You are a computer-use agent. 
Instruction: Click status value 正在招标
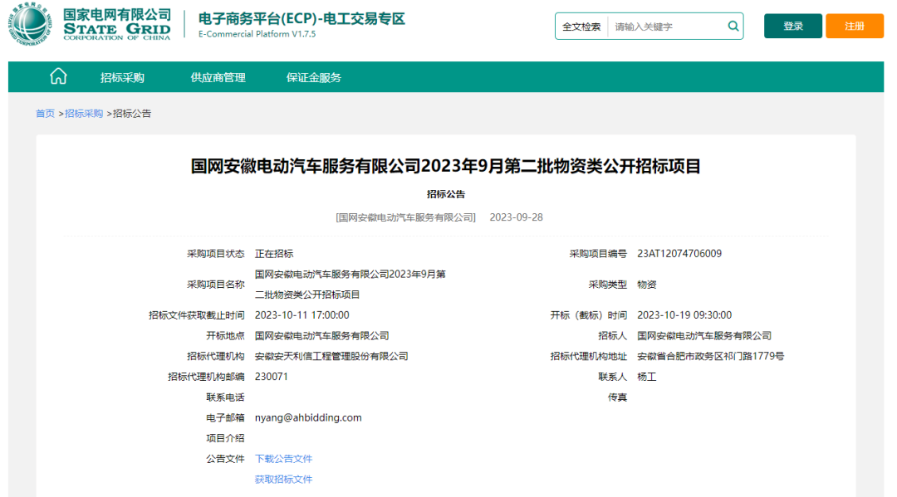pos(274,254)
